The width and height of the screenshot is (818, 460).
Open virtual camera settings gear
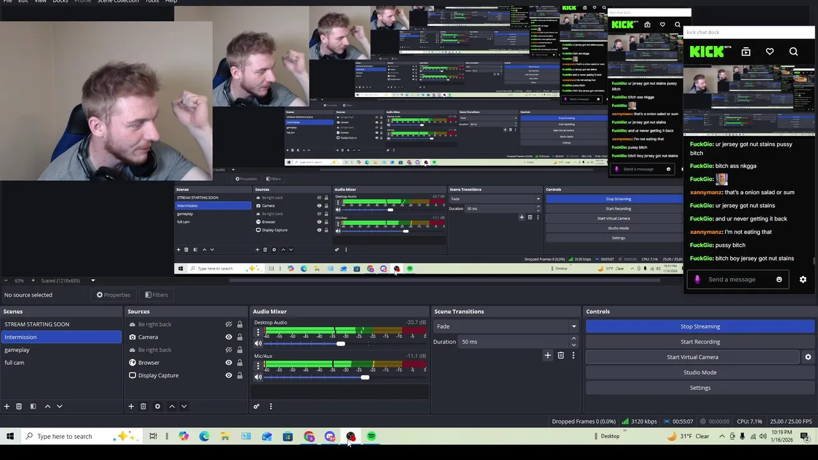coord(808,357)
